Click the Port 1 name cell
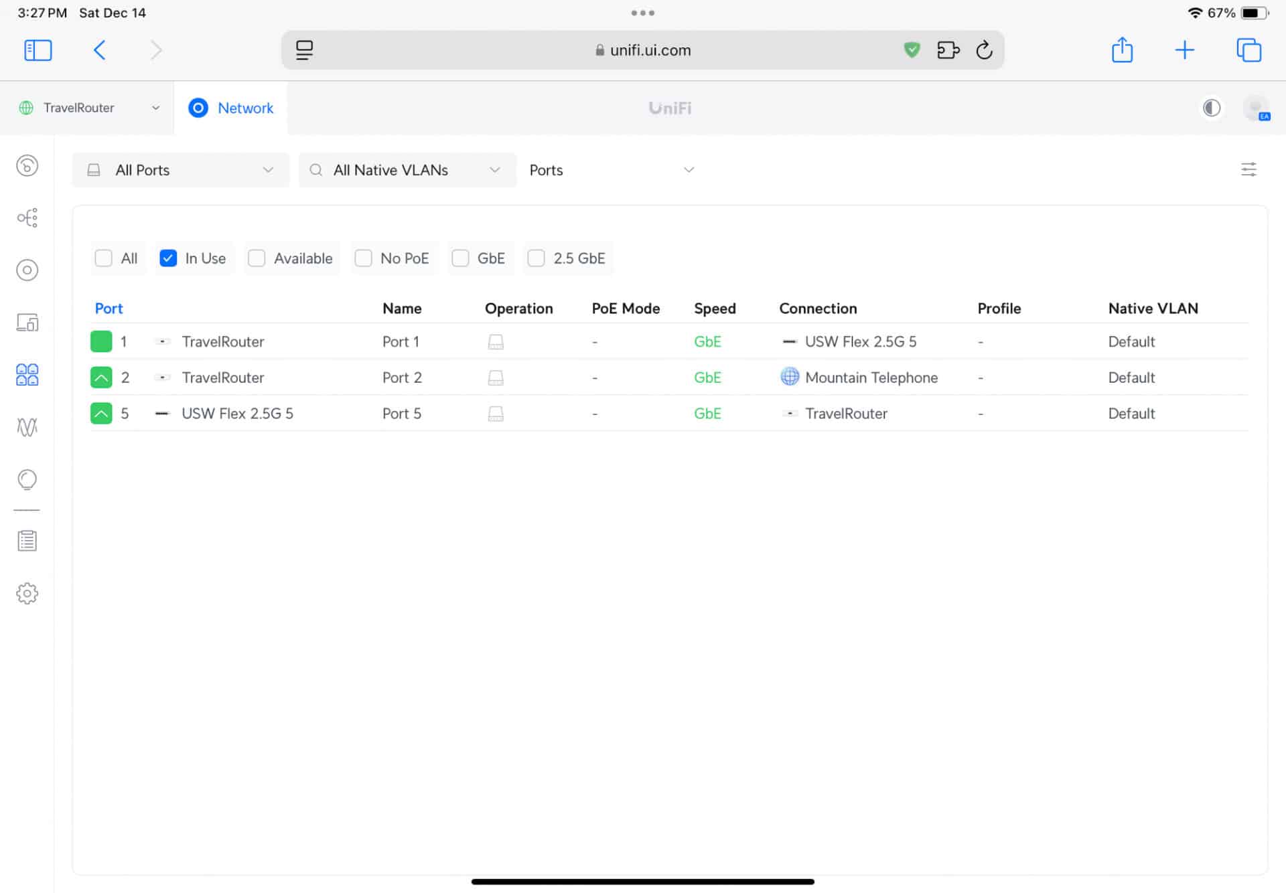Image resolution: width=1286 pixels, height=893 pixels. coord(401,342)
